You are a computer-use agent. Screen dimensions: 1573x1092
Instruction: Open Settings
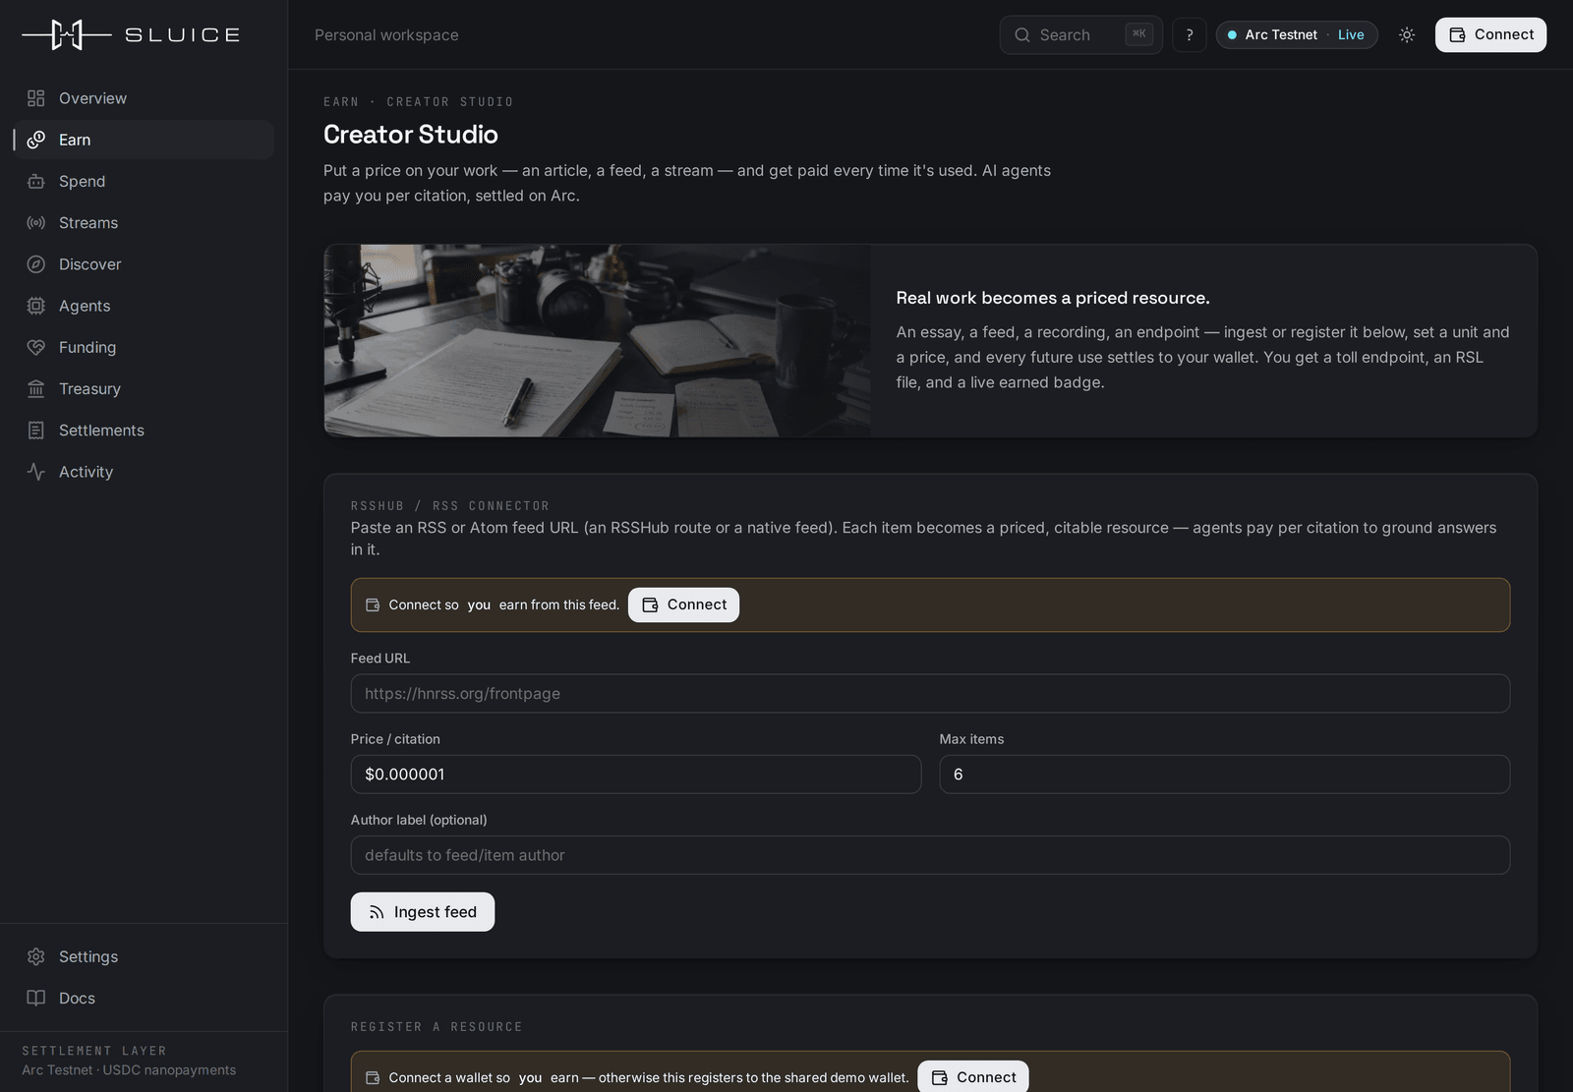point(144,956)
